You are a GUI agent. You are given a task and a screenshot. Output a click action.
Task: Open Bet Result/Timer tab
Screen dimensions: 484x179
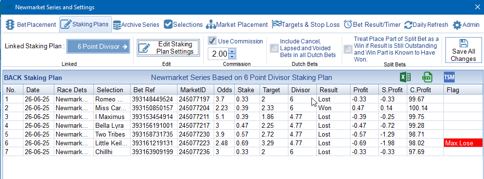(372, 25)
